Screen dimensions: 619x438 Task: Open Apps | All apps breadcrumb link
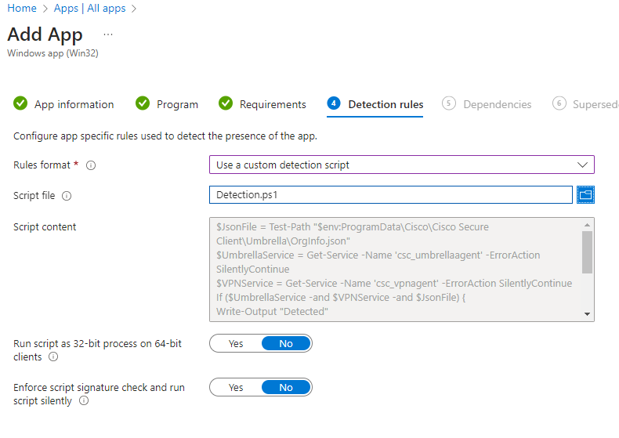89,8
